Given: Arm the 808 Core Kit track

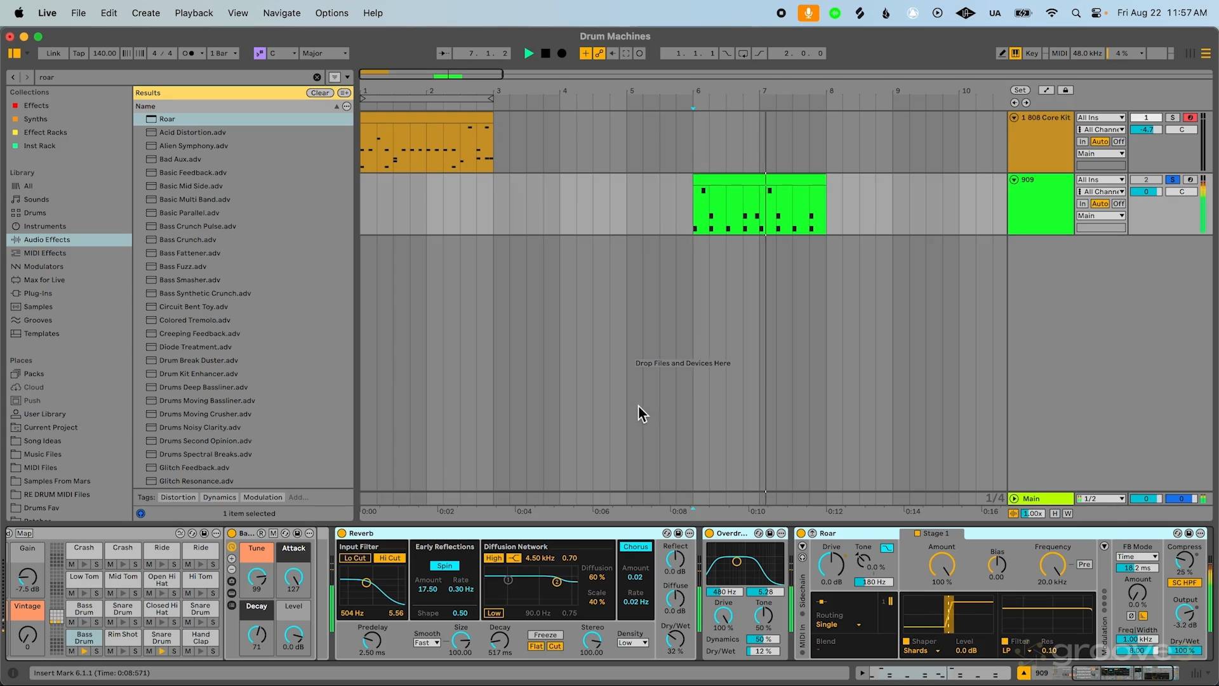Looking at the screenshot, I should pyautogui.click(x=1190, y=118).
